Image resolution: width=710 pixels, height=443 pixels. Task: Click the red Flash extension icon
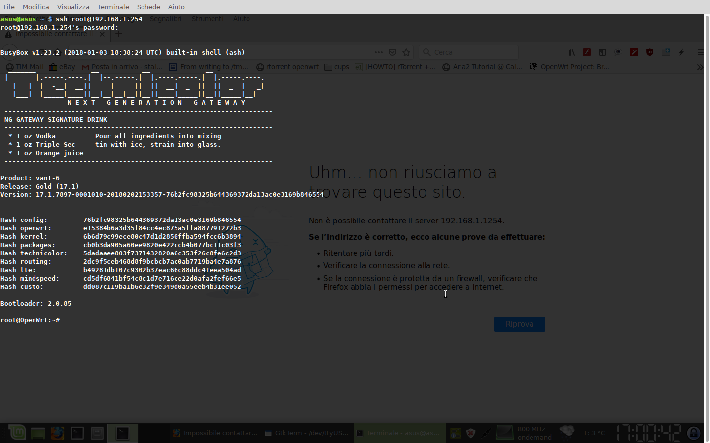(587, 52)
